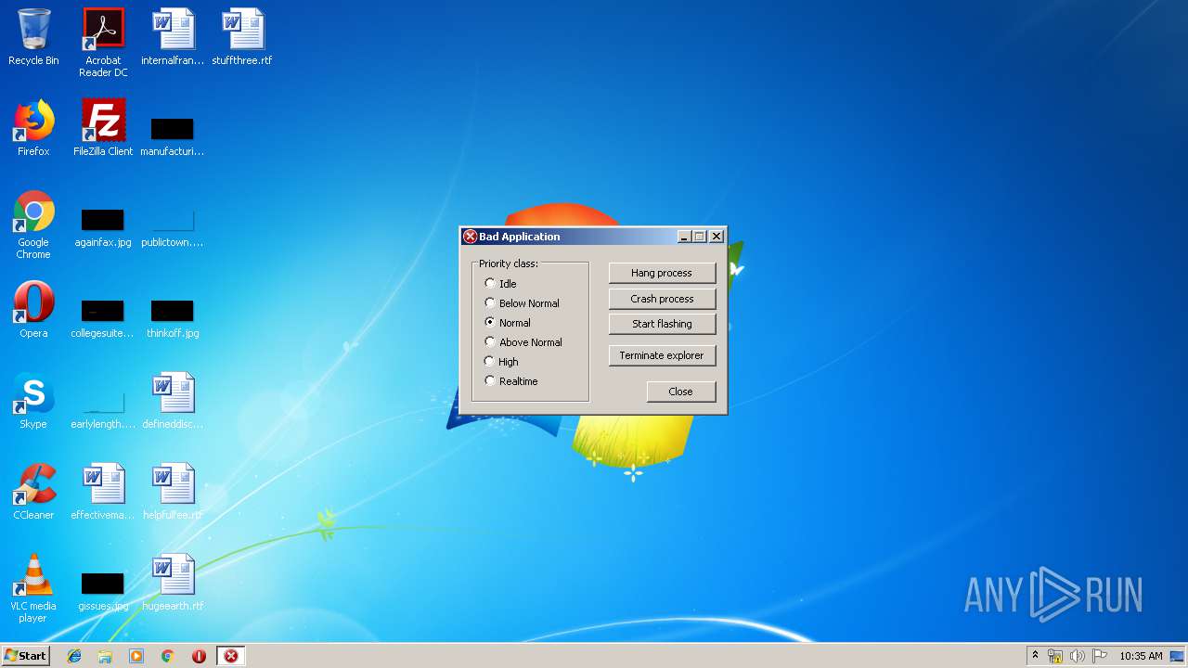Click Hang process button
1188x668 pixels.
662,273
